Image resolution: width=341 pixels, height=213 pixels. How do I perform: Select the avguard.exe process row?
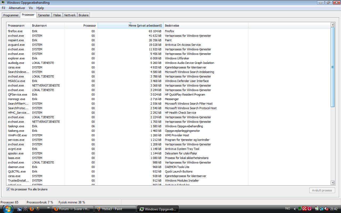tap(168, 45)
